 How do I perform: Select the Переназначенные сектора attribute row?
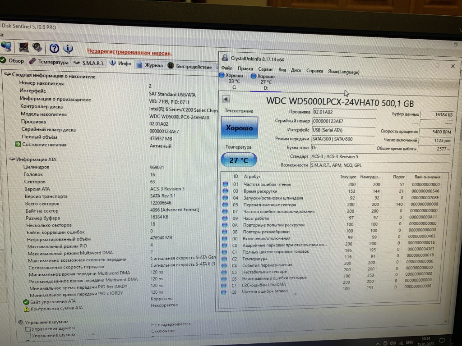coord(331,205)
